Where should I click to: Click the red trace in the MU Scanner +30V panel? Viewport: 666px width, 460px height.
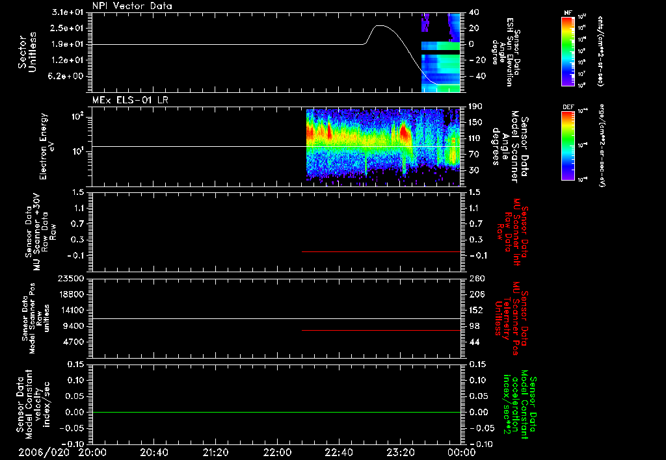(x=381, y=252)
